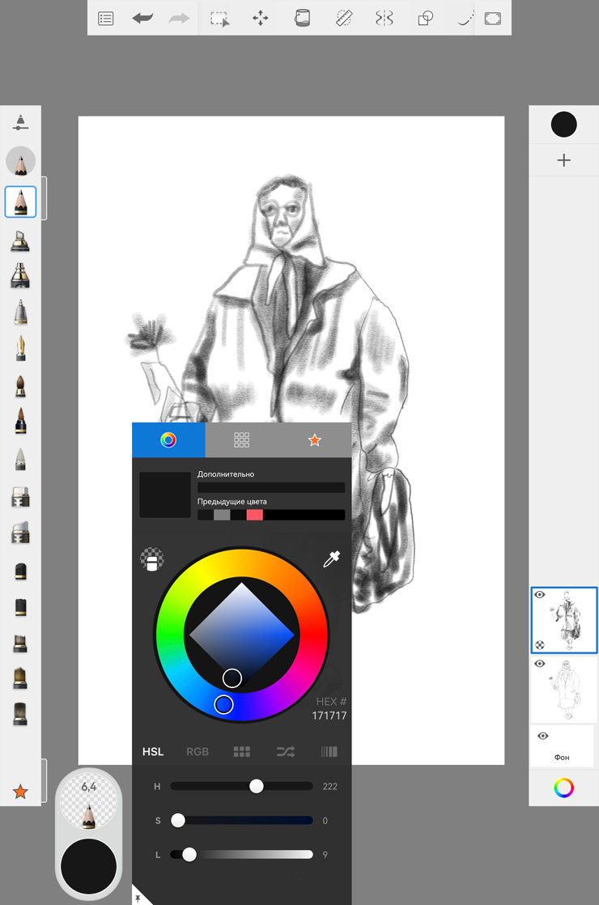Open the ruler guide tool

343,18
